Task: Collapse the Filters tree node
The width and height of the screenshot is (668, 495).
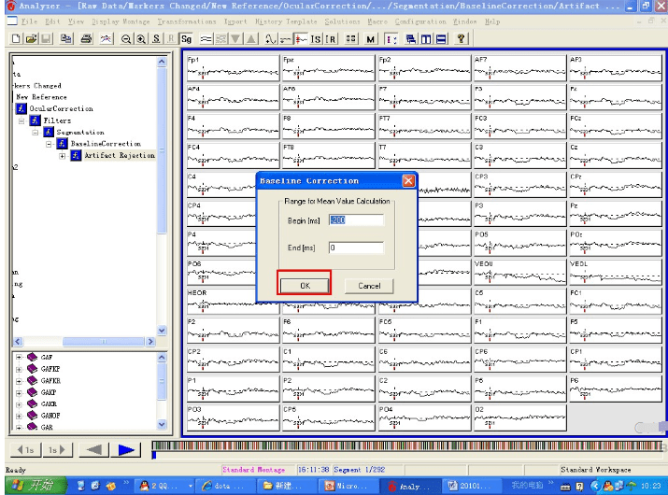Action: tap(21, 121)
